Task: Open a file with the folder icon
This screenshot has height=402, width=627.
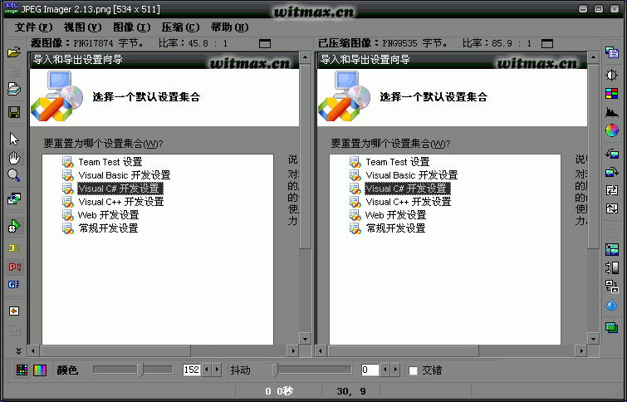Action: point(14,52)
